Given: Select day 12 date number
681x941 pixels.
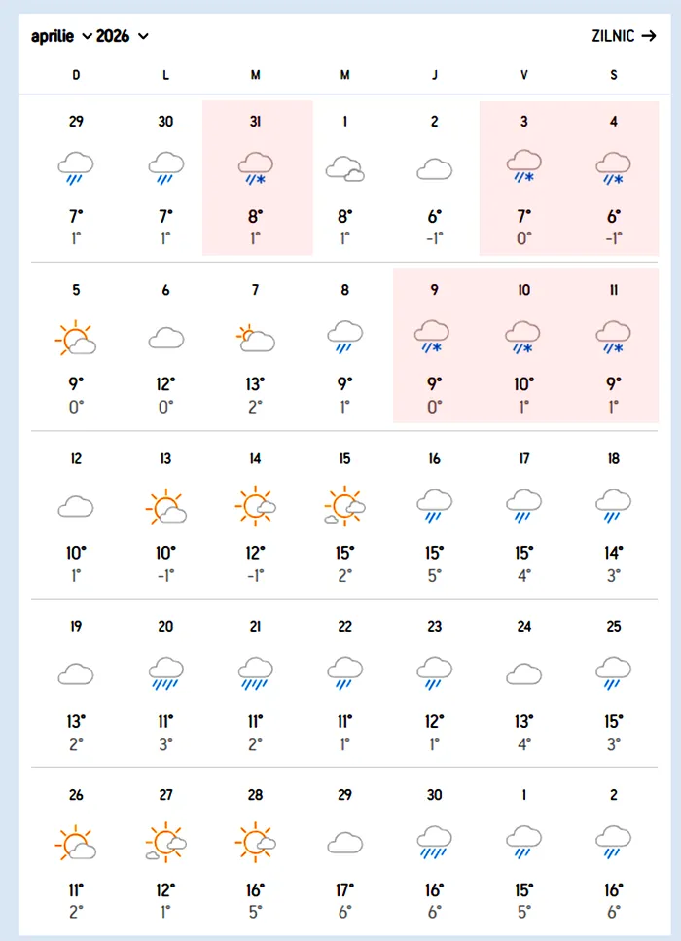Looking at the screenshot, I should 76,459.
